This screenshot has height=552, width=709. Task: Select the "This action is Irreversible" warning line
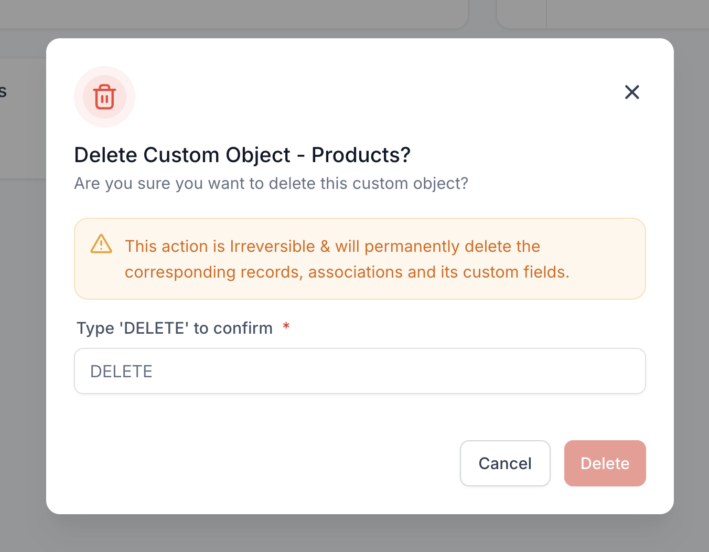pos(332,246)
